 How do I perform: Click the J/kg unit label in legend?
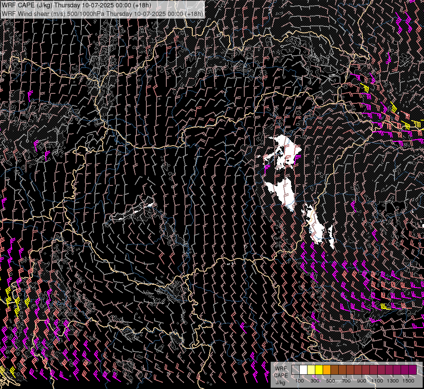point(280,383)
